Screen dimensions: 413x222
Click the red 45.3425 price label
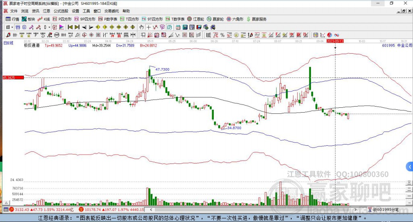tap(13, 77)
